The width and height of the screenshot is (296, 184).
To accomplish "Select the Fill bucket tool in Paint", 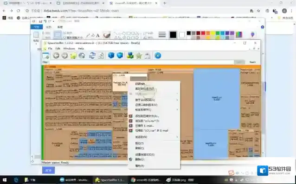I will pos(93,35).
